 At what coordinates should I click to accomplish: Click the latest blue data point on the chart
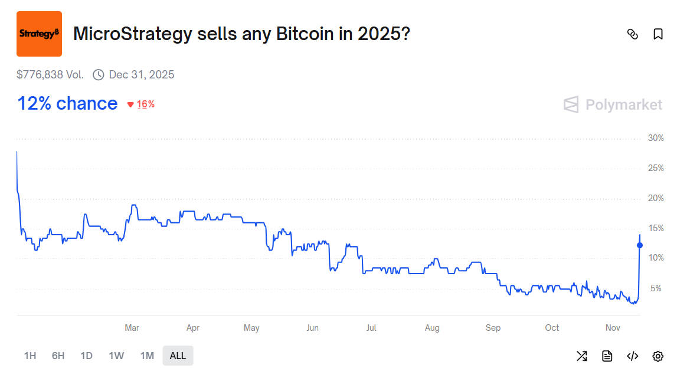pos(639,244)
